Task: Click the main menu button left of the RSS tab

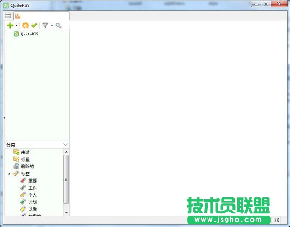Action: (8, 16)
